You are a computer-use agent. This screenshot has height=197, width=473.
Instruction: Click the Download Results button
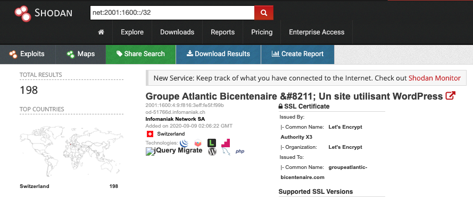(x=218, y=54)
